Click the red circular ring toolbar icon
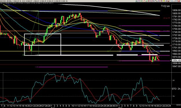181x108 pixels. point(151,1)
